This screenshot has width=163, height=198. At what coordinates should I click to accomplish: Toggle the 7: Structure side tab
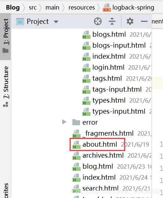point(5,86)
